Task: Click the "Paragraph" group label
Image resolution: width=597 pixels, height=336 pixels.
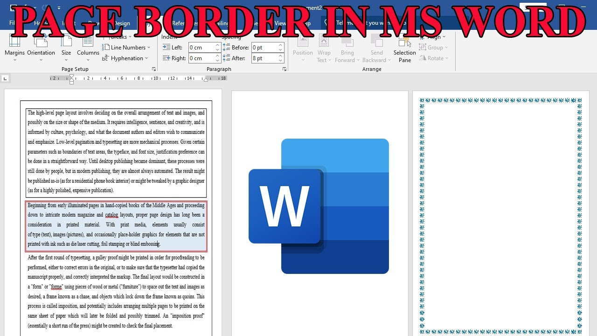Action: (219, 69)
